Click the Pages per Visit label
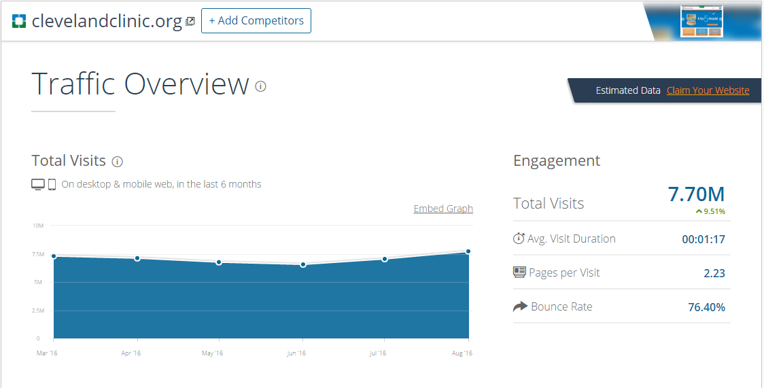The width and height of the screenshot is (764, 388). [x=564, y=272]
